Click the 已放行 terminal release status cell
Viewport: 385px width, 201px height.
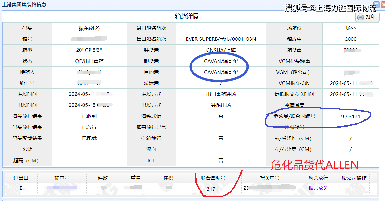click(x=89, y=127)
